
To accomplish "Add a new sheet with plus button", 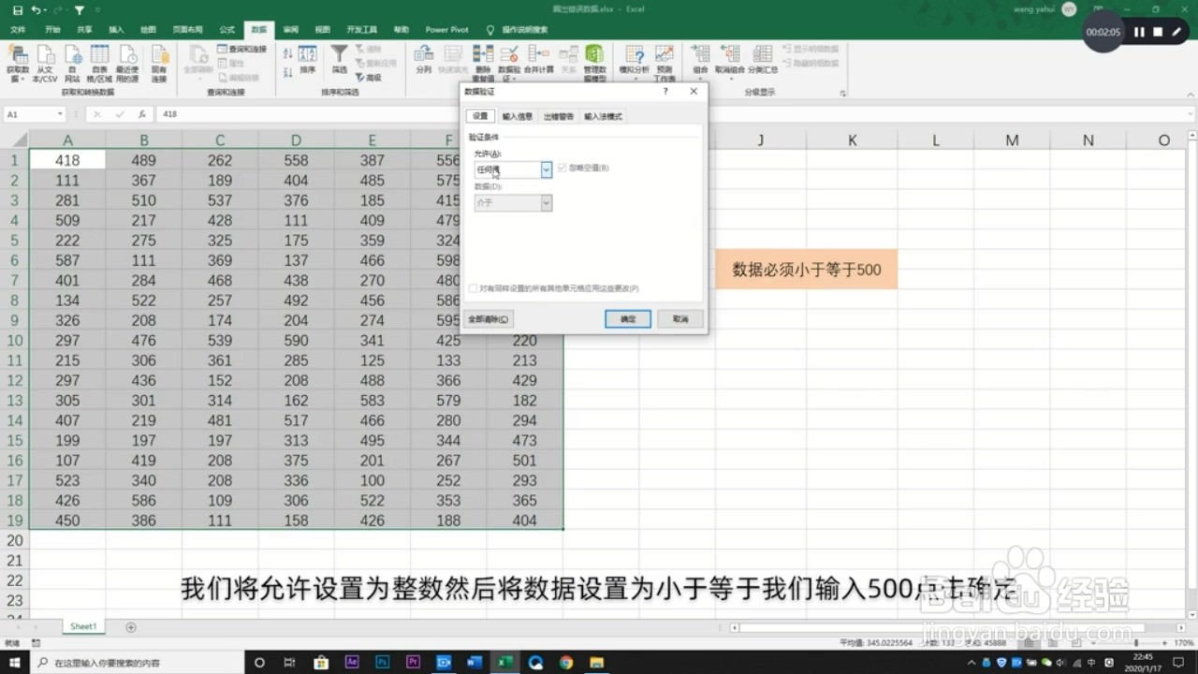I will click(x=131, y=627).
